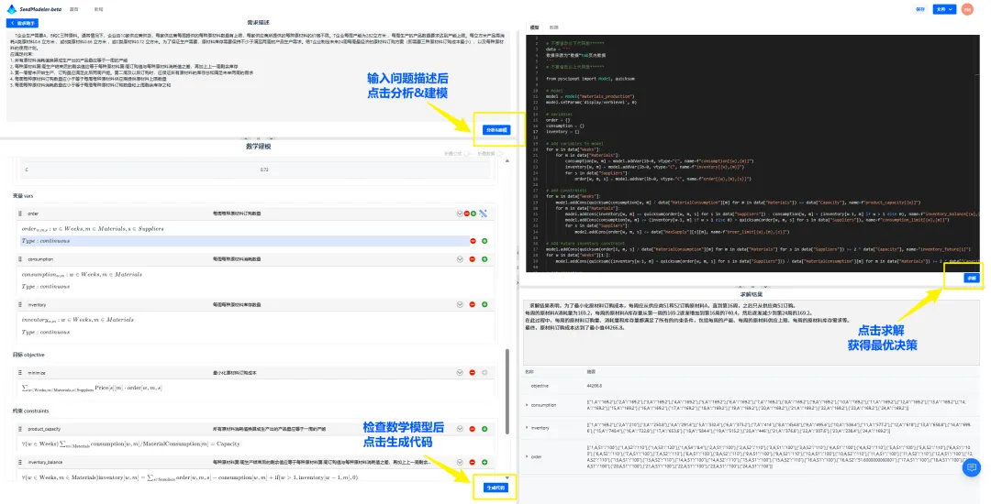Click the 求解 solve button
Image resolution: width=991 pixels, height=504 pixels.
971,279
